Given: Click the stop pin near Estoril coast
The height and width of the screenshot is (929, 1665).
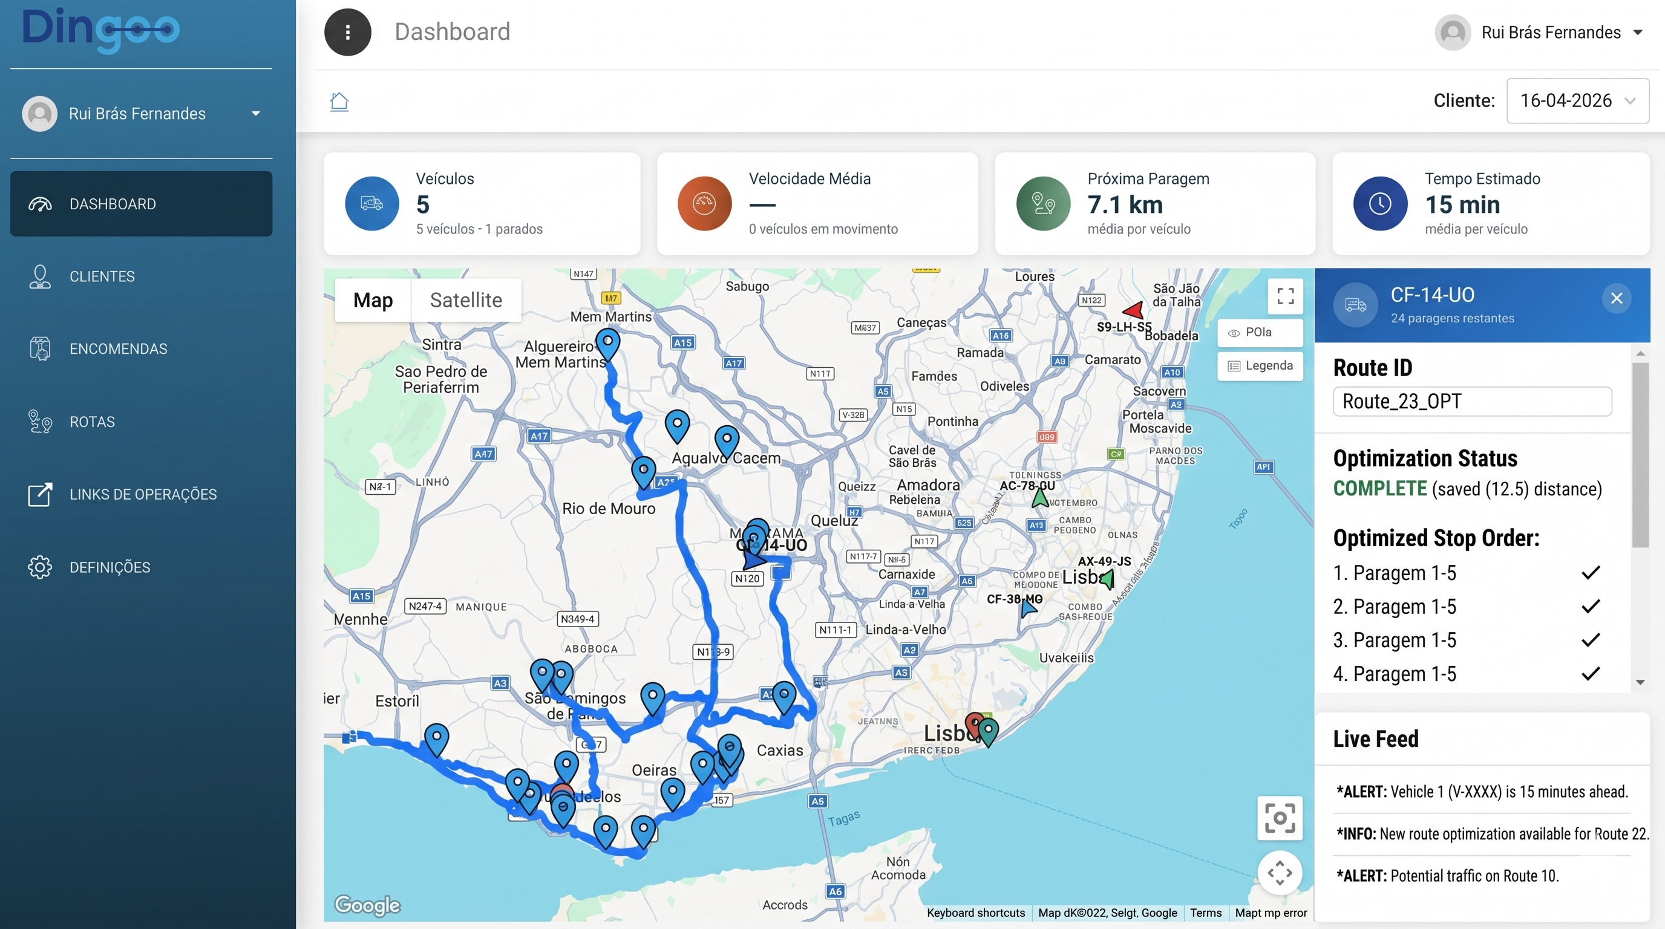Looking at the screenshot, I should 436,740.
